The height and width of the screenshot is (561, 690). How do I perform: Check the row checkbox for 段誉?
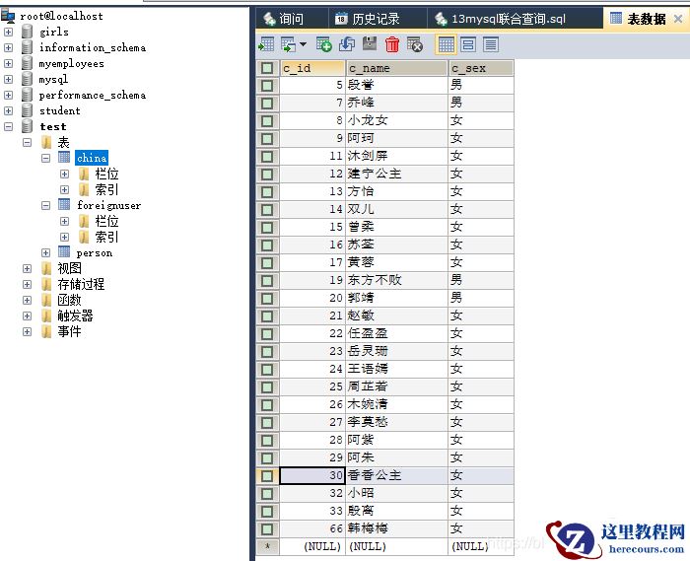pos(267,86)
